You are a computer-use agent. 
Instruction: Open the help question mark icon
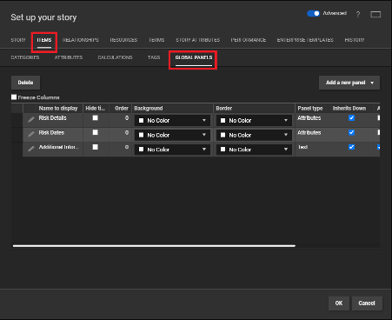(358, 14)
